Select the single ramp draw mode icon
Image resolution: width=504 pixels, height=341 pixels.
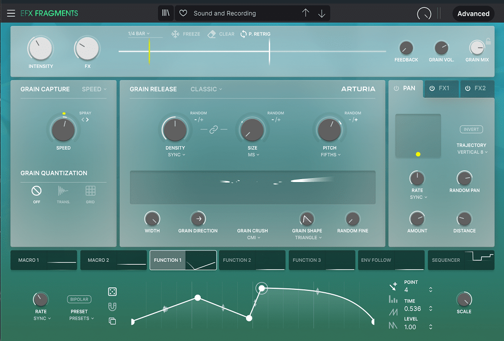393,312
